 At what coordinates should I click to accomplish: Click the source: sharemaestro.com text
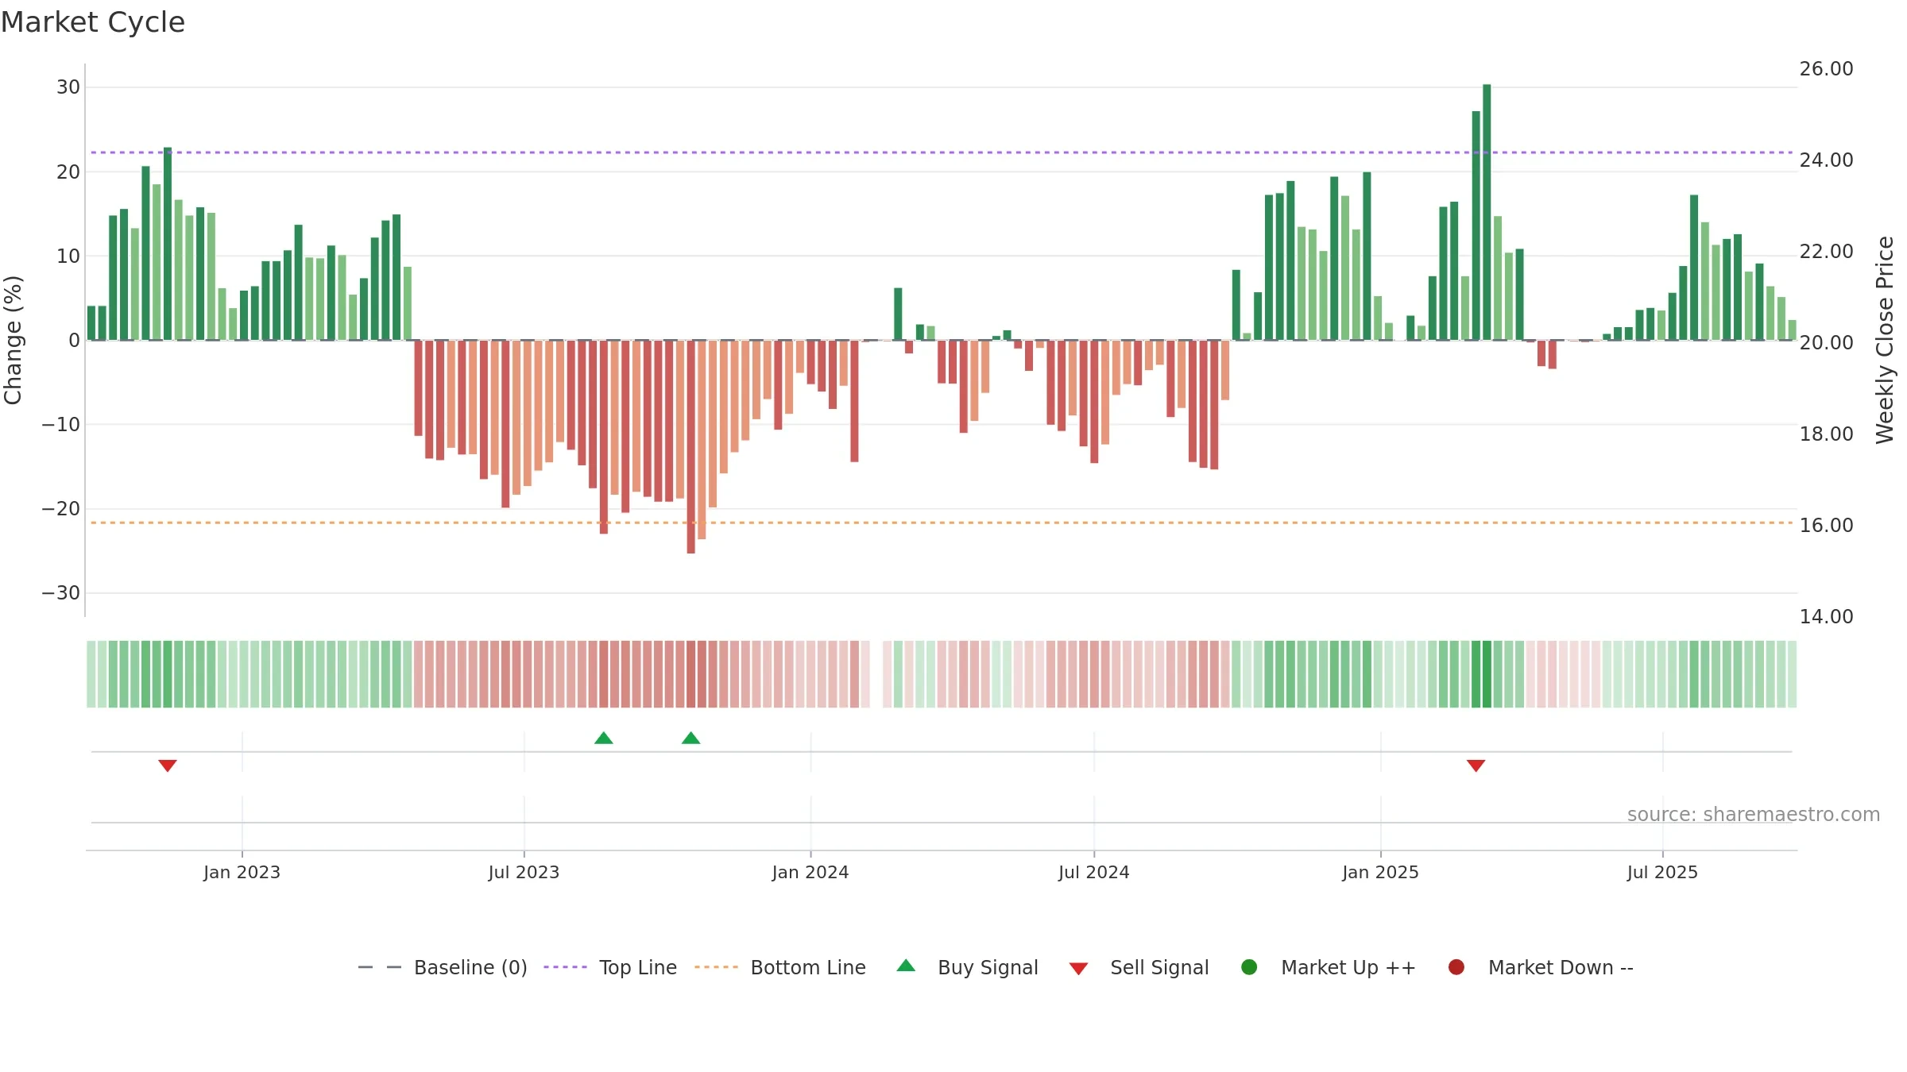[x=1754, y=815]
